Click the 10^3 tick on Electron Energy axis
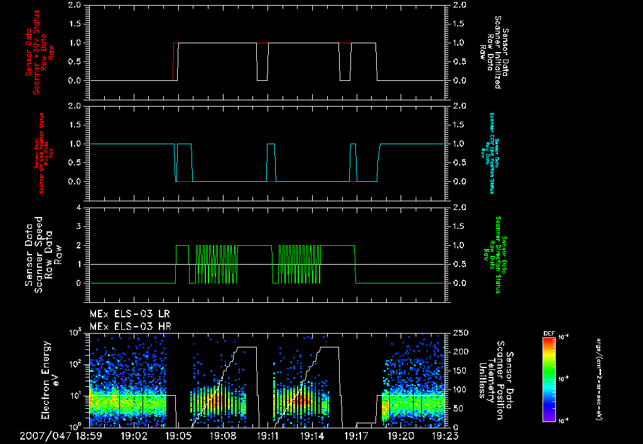643x444 pixels. point(75,332)
